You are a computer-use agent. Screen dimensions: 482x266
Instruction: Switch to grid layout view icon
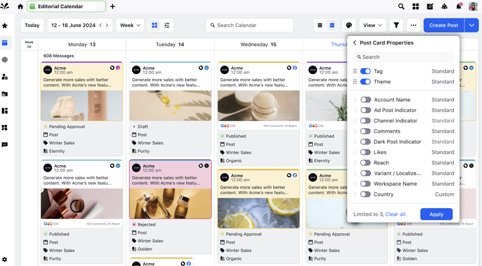pos(155,25)
